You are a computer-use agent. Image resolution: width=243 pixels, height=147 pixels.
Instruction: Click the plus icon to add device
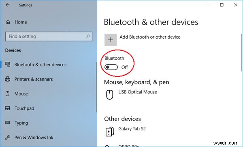(x=111, y=40)
